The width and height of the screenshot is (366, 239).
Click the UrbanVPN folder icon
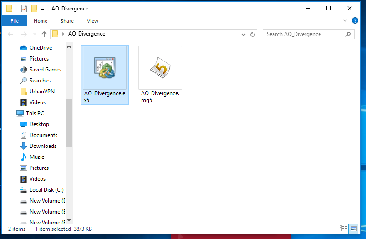(x=24, y=92)
